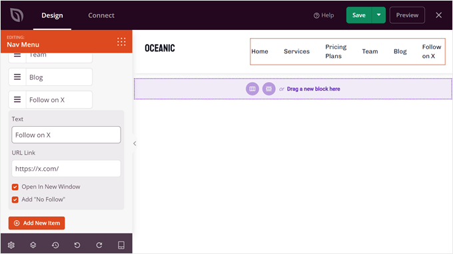Image resolution: width=453 pixels, height=254 pixels.
Task: Expand the Save options dropdown arrow
Action: 378,15
